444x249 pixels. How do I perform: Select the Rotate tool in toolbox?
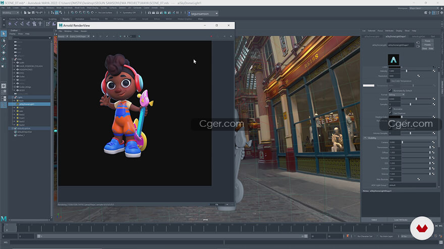[4, 59]
